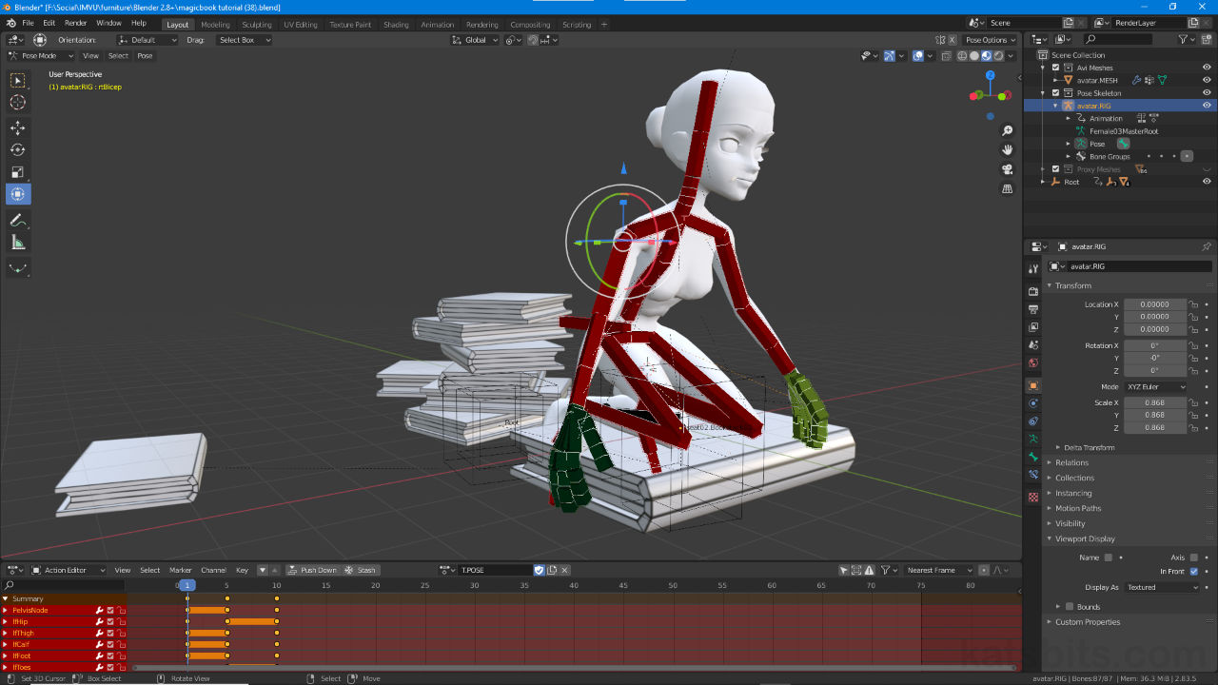Viewport: 1218px width, 685px height.
Task: Switch to the Scripting workspace tab
Action: click(576, 25)
